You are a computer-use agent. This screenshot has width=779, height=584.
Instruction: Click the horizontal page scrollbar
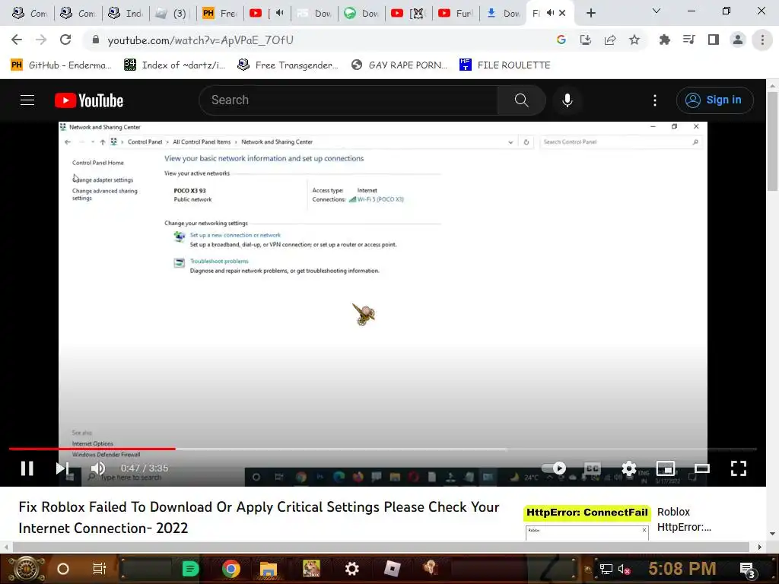pos(381,547)
